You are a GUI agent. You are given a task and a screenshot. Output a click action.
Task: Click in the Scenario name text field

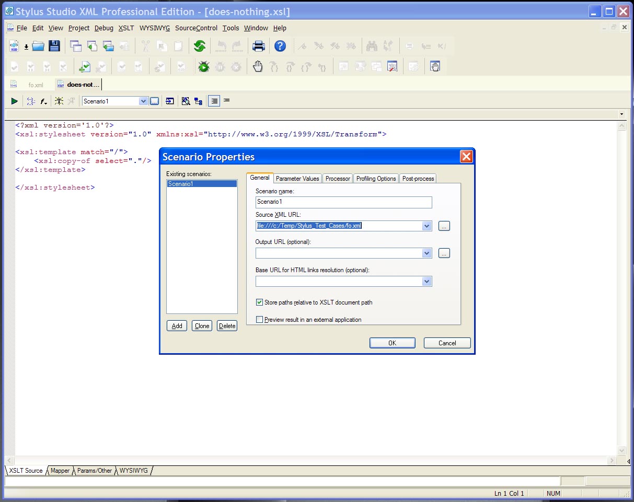pyautogui.click(x=343, y=202)
